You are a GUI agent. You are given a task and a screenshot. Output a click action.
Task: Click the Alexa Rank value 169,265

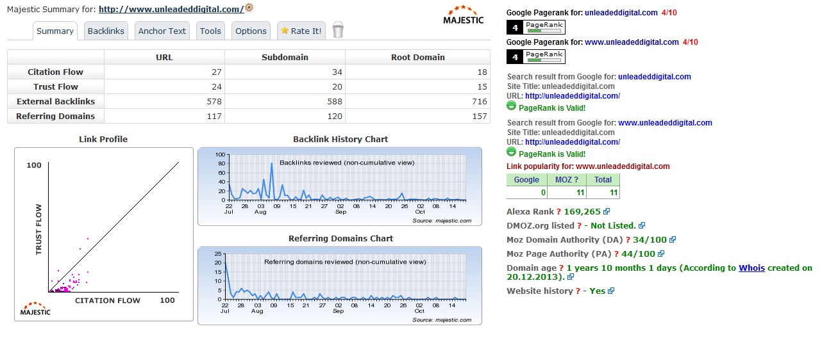click(582, 211)
